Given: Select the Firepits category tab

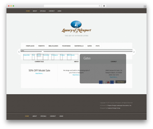Looking at the screenshot, I should pos(41,46).
